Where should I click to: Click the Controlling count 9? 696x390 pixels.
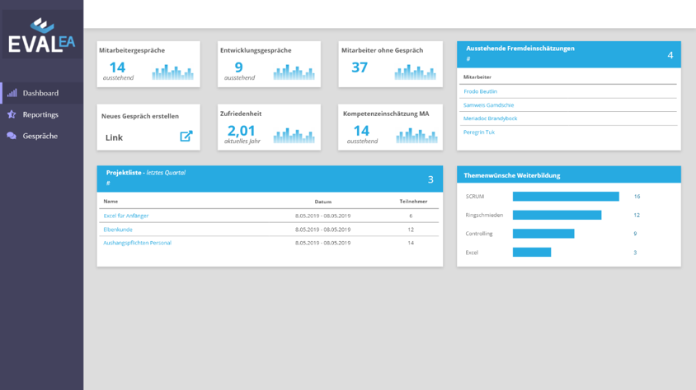[x=635, y=234]
